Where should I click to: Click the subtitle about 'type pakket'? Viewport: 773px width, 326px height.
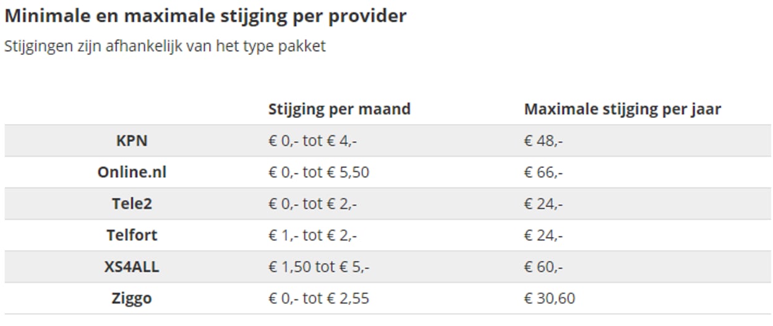coord(164,46)
